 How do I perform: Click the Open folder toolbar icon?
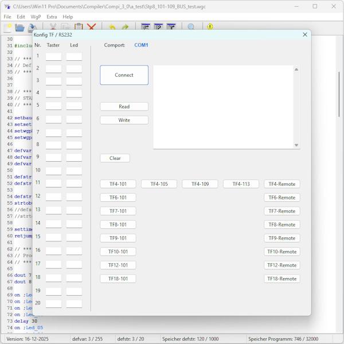[19, 27]
